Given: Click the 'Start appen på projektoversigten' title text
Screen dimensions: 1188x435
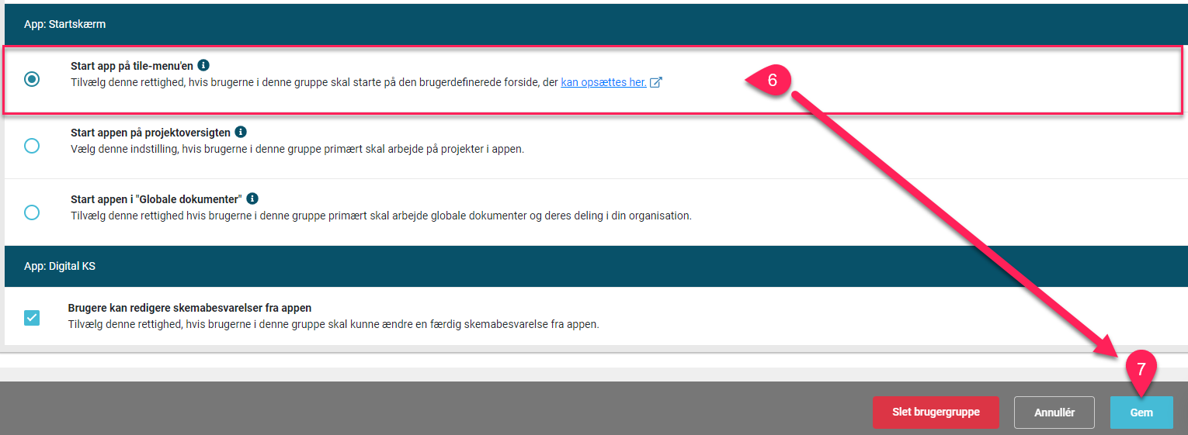Looking at the screenshot, I should pyautogui.click(x=151, y=133).
